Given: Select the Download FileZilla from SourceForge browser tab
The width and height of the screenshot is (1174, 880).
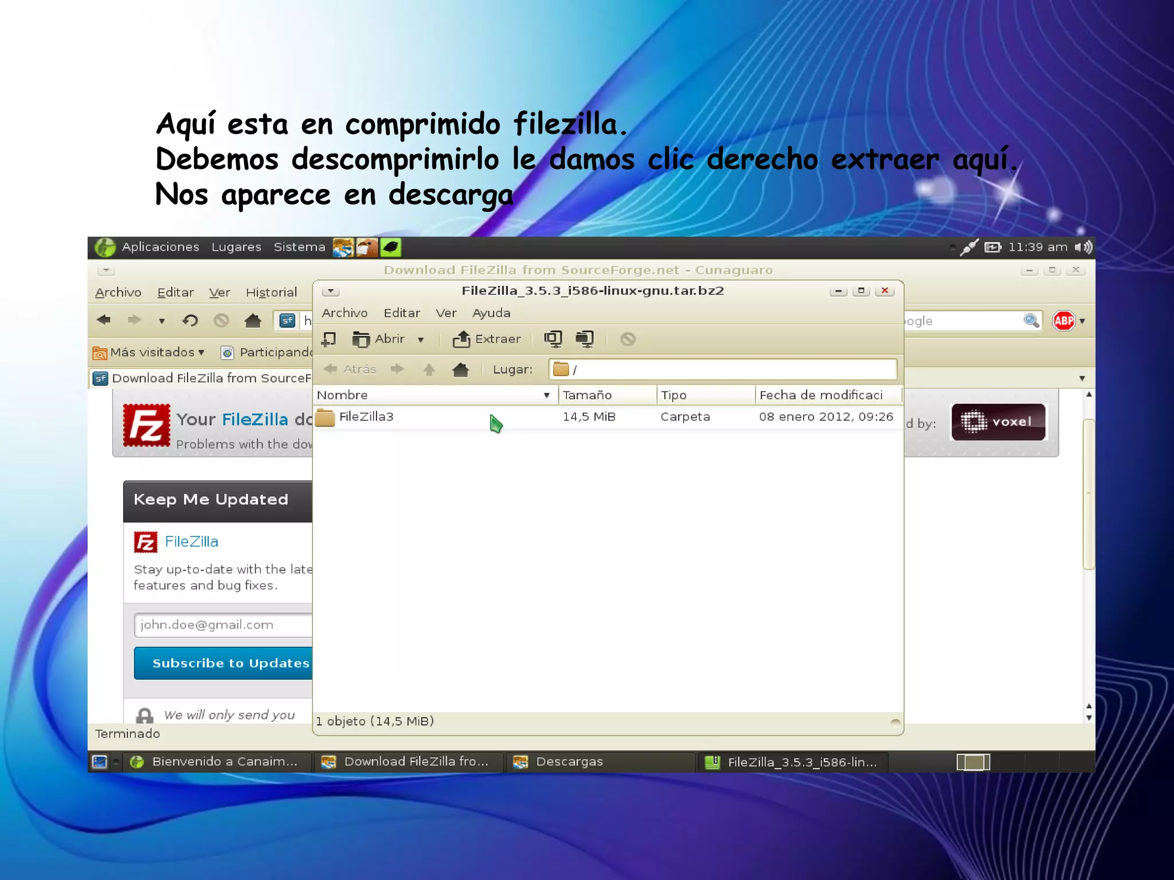Looking at the screenshot, I should [202, 378].
